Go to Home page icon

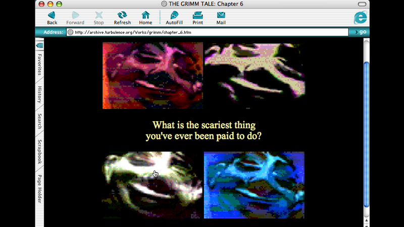[145, 15]
